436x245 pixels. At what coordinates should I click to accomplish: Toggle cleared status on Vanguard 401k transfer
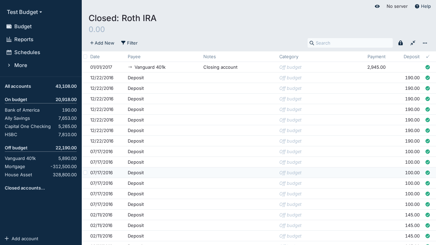pyautogui.click(x=427, y=67)
